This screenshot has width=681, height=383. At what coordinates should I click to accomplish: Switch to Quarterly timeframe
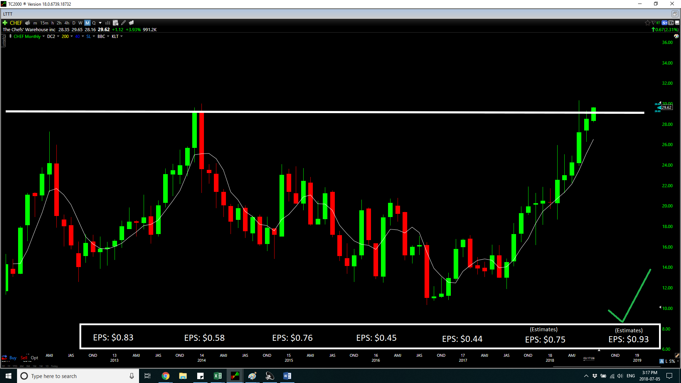(94, 23)
